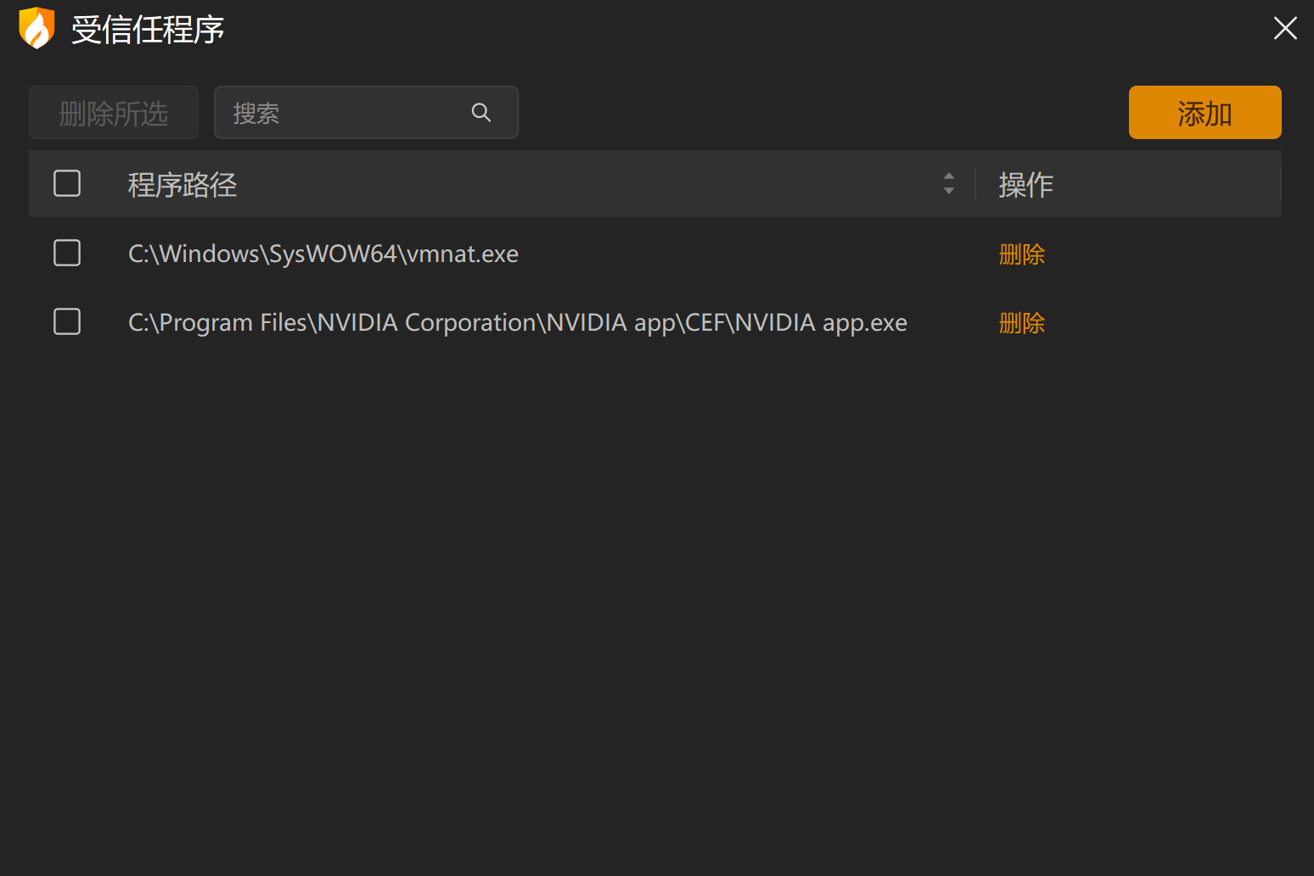1314x876 pixels.
Task: Delete the NVIDIA app.exe trusted entry
Action: (x=1021, y=322)
